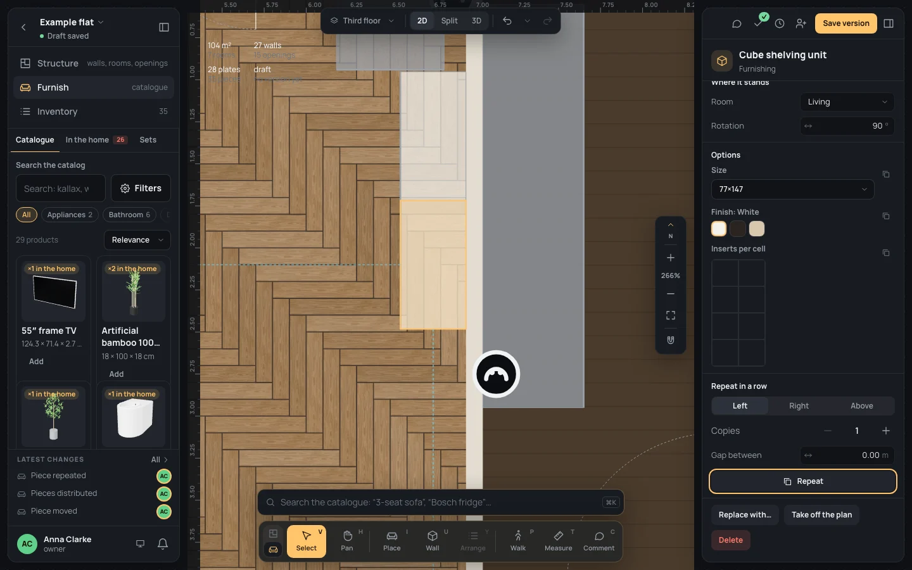Screen dimensions: 912x570
Task: Activate the Measure tool
Action: pos(559,541)
